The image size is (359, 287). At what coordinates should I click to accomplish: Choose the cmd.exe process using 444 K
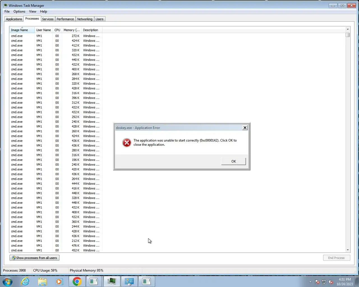[x=56, y=184]
